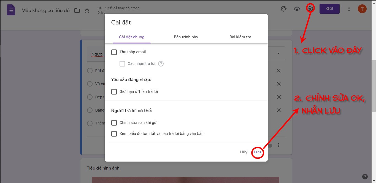The image size is (376, 183).
Task: Open the settings gear icon
Action: click(310, 9)
